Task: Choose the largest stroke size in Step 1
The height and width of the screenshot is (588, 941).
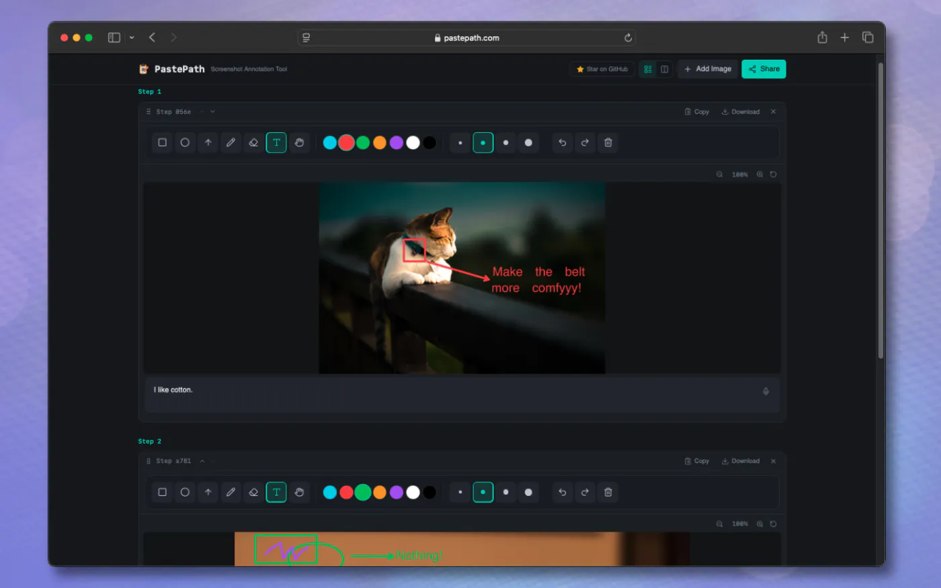Action: 529,142
